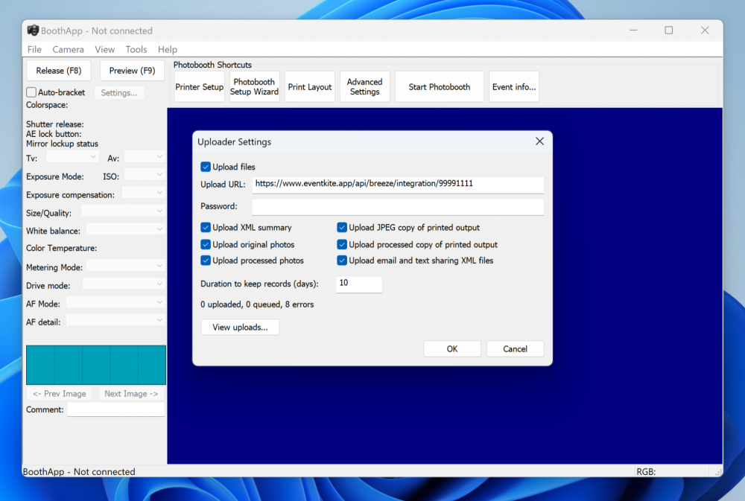Open the Camera menu
Viewport: 745px width, 501px height.
pyautogui.click(x=68, y=50)
